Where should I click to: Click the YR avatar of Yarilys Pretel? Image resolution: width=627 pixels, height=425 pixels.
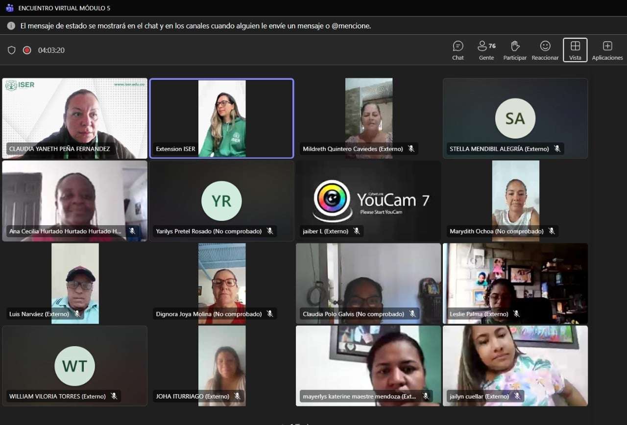tap(221, 201)
